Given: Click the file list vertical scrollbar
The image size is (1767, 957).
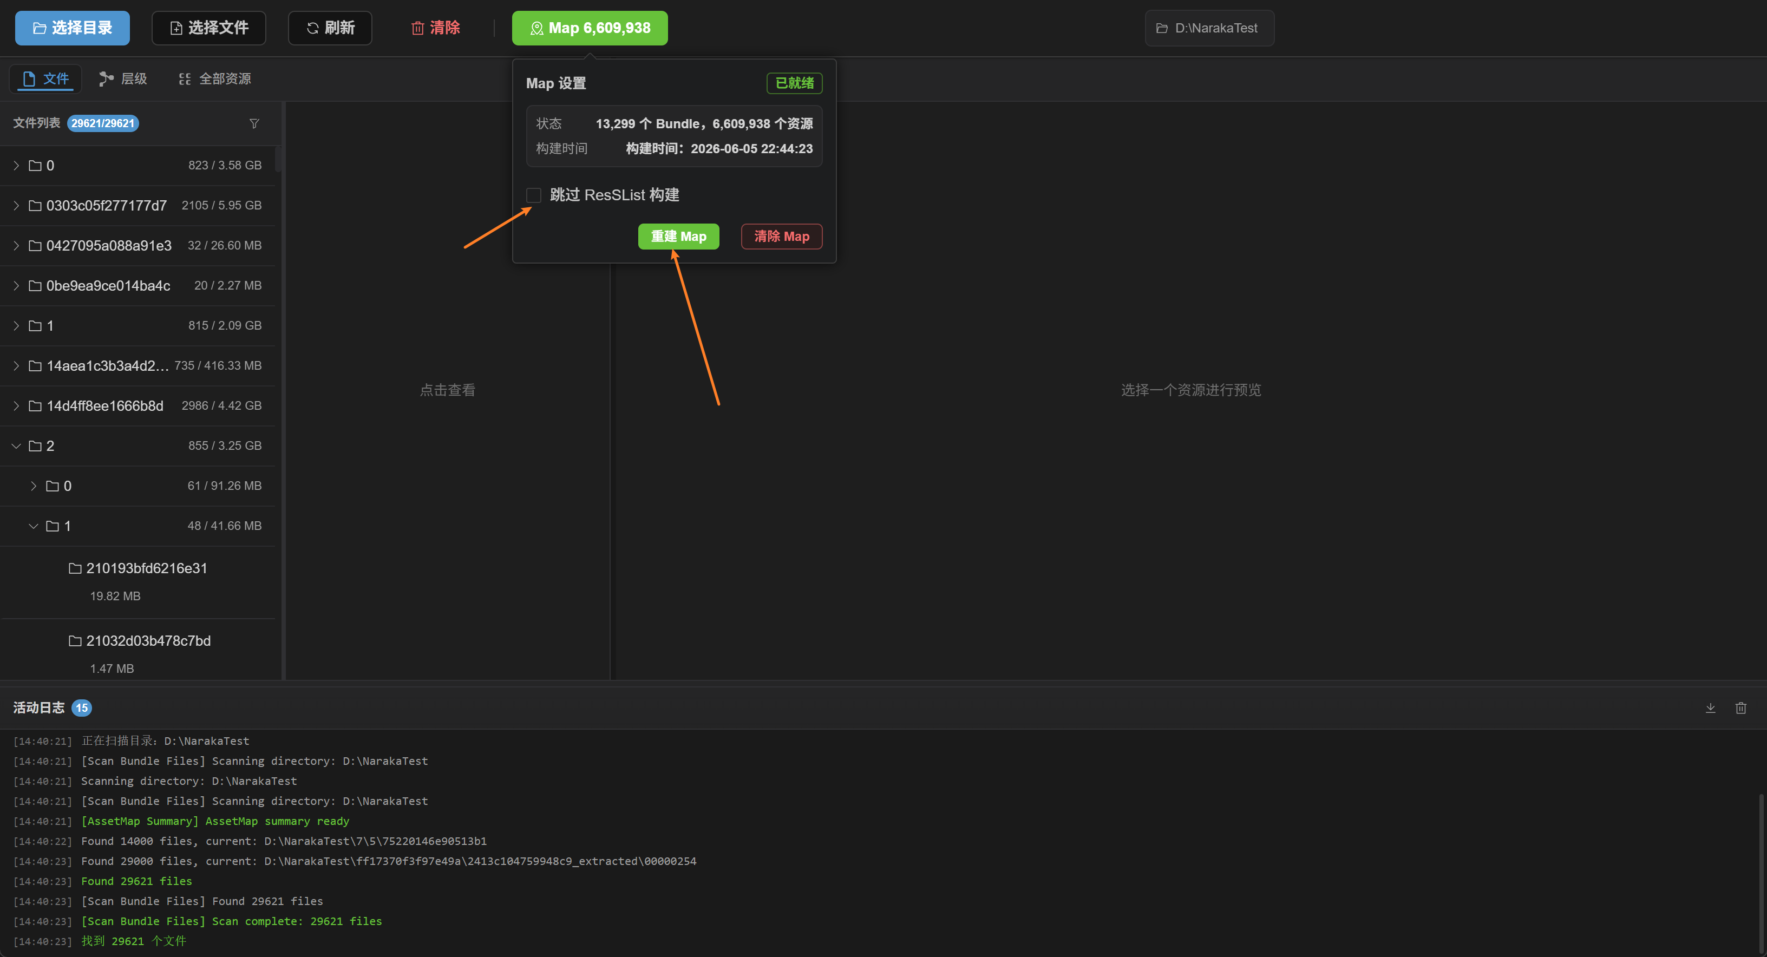Looking at the screenshot, I should pyautogui.click(x=278, y=159).
